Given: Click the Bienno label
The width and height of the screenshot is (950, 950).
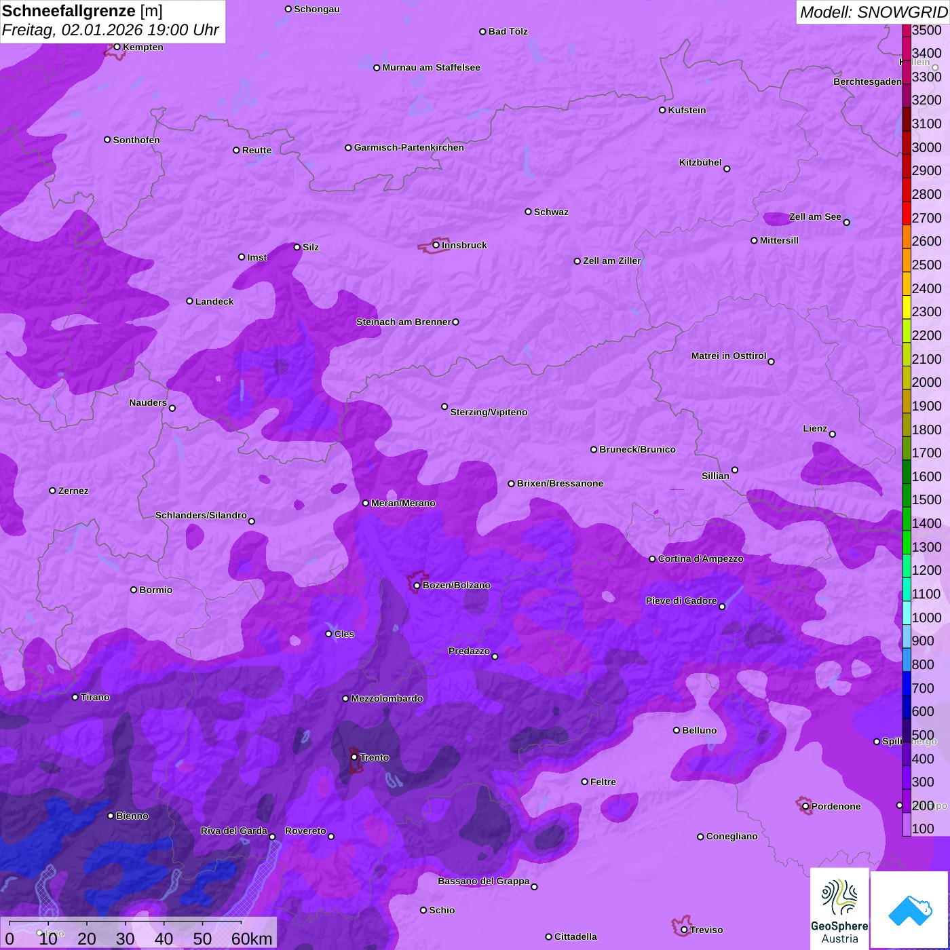Looking at the screenshot, I should (132, 816).
